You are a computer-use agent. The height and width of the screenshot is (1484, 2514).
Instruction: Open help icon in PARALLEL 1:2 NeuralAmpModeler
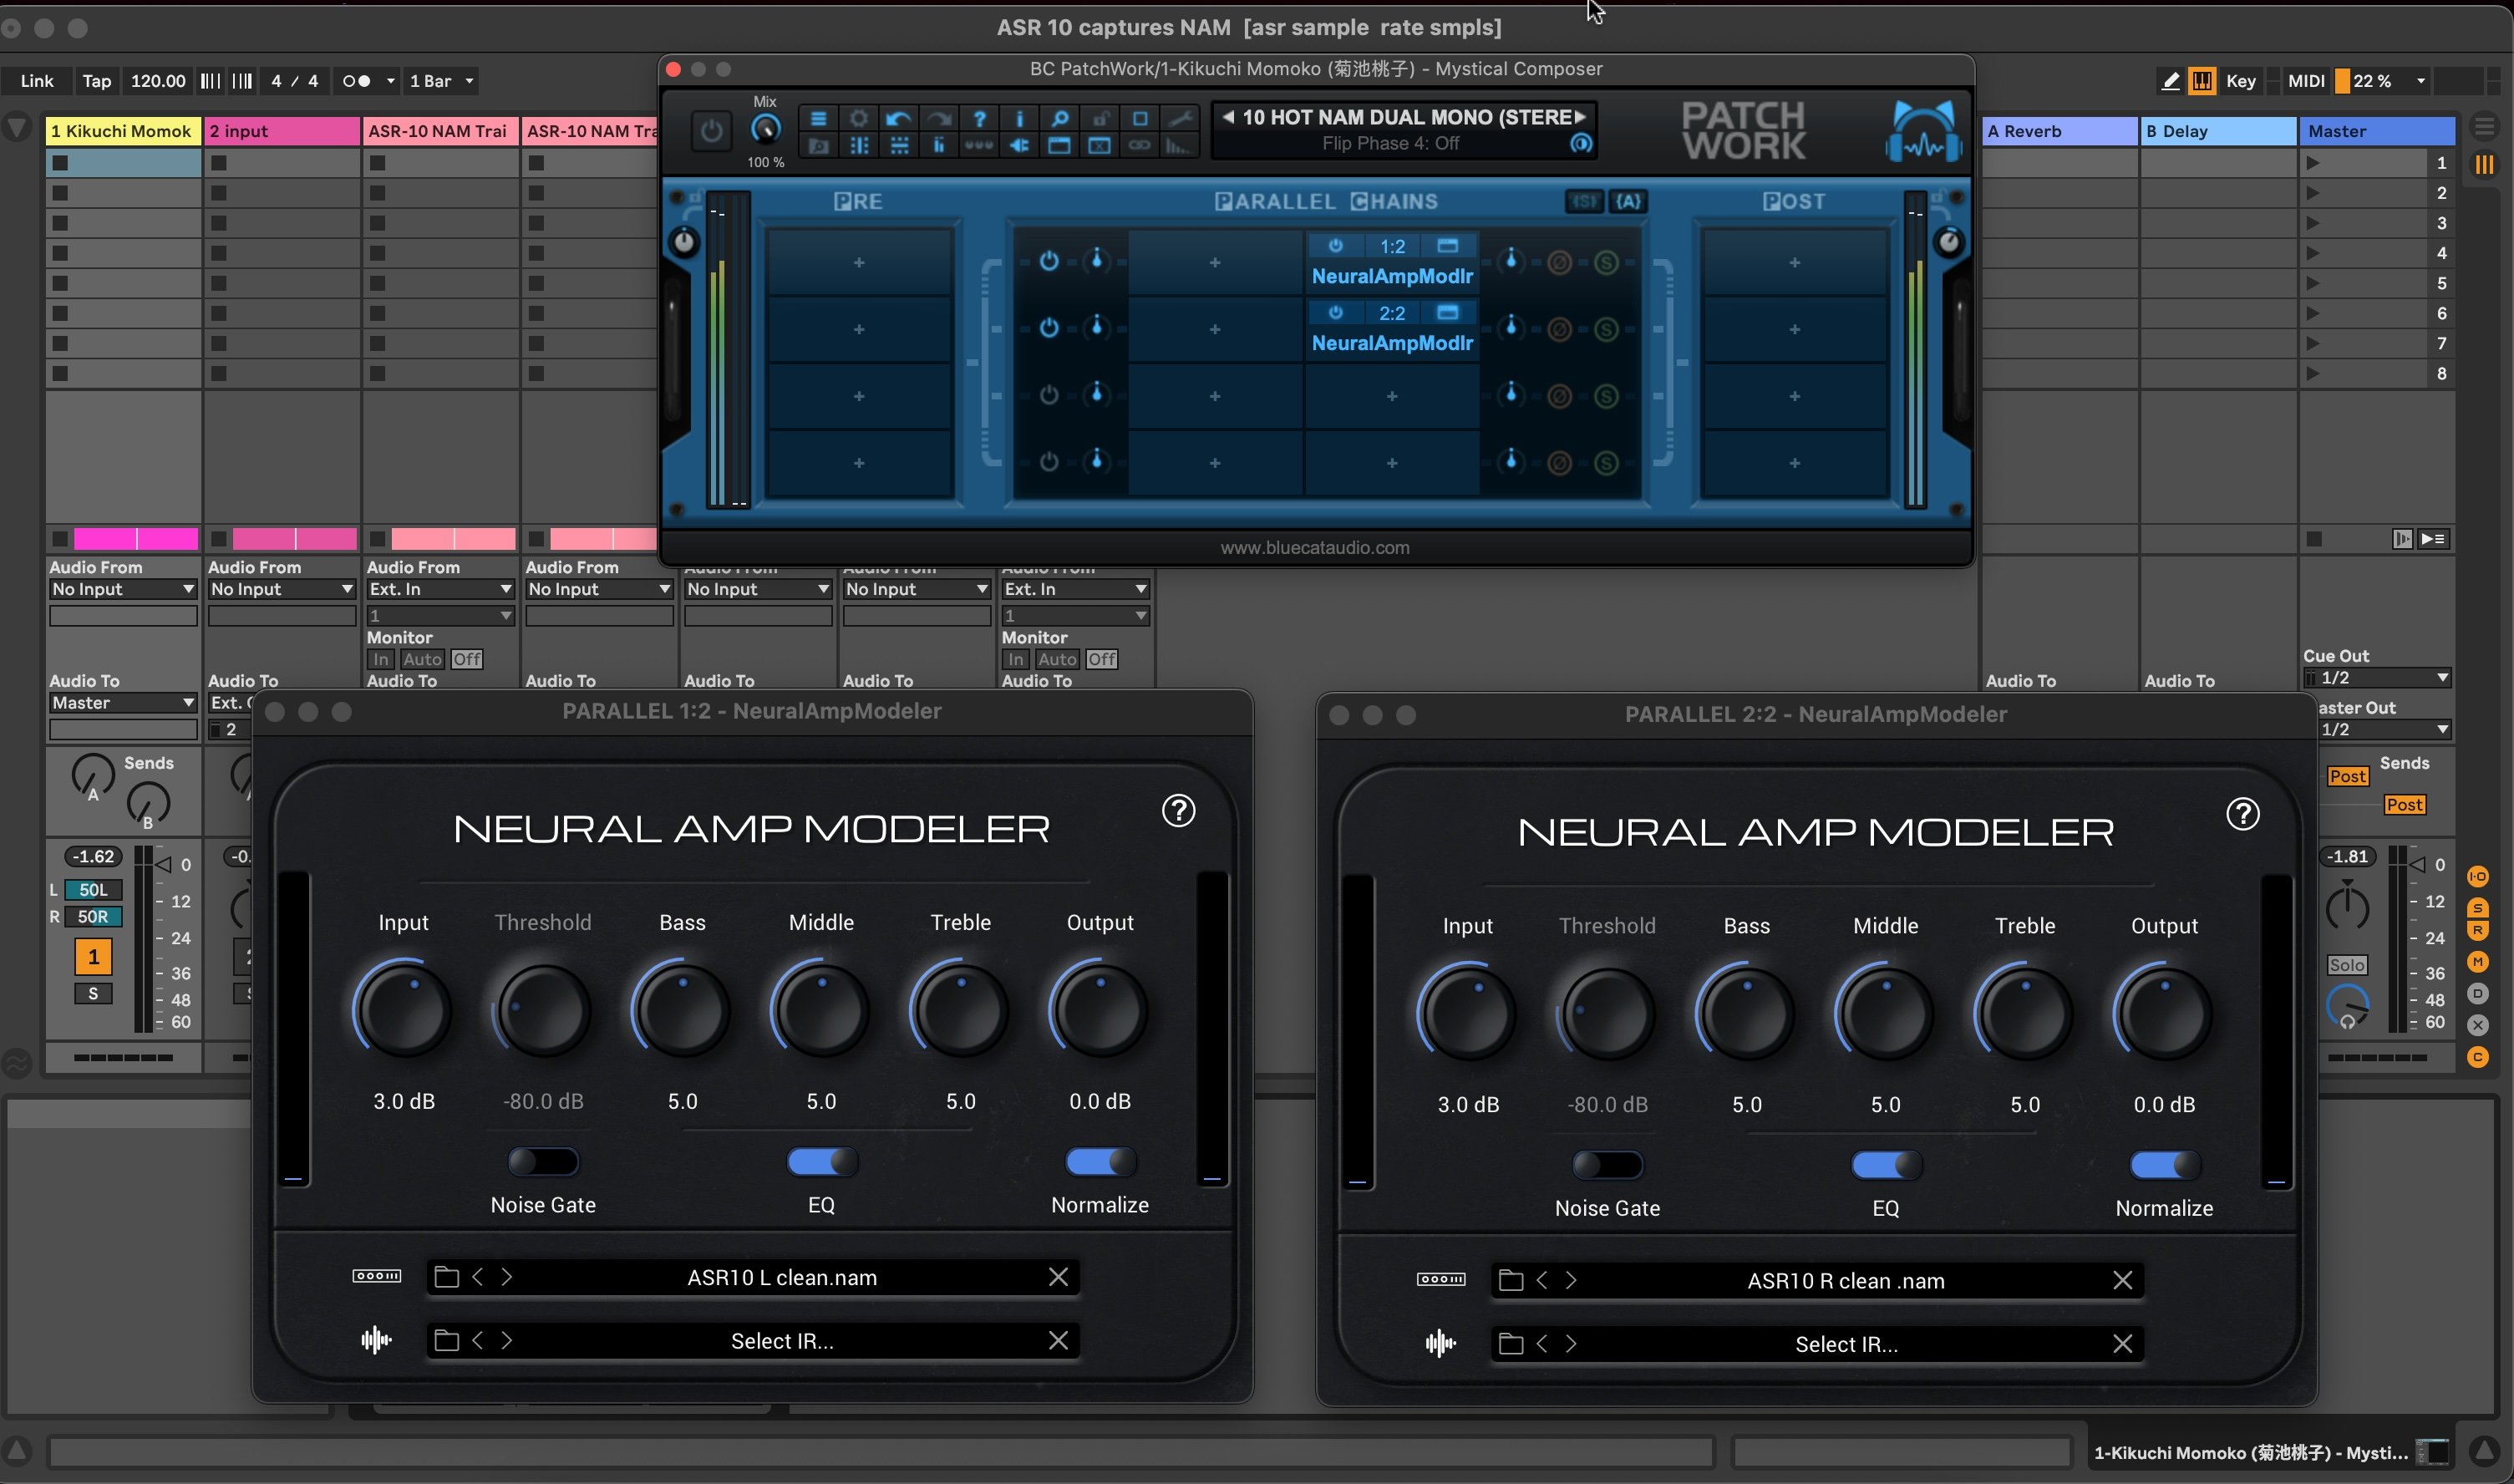tap(1179, 810)
